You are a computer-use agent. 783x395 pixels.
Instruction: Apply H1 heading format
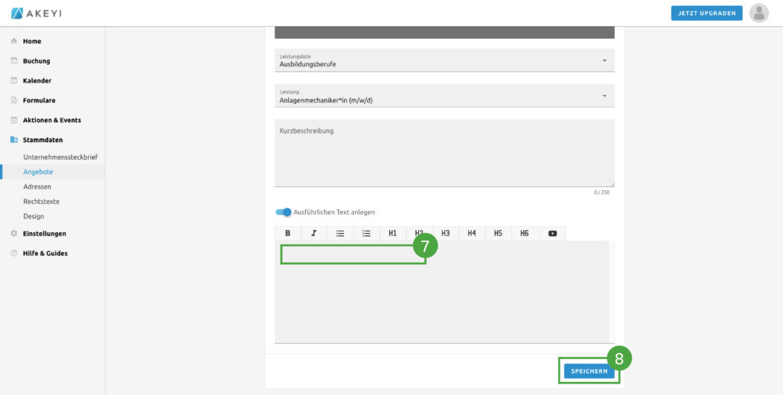(392, 234)
